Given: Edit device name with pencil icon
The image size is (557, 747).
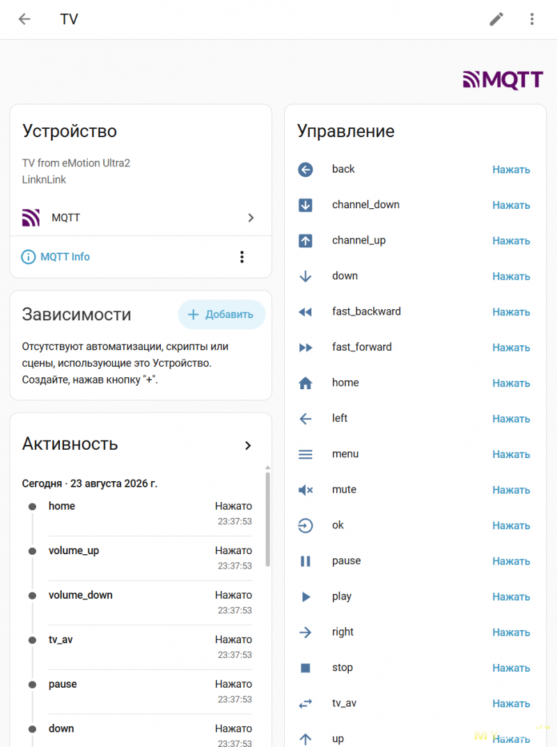Looking at the screenshot, I should point(496,19).
